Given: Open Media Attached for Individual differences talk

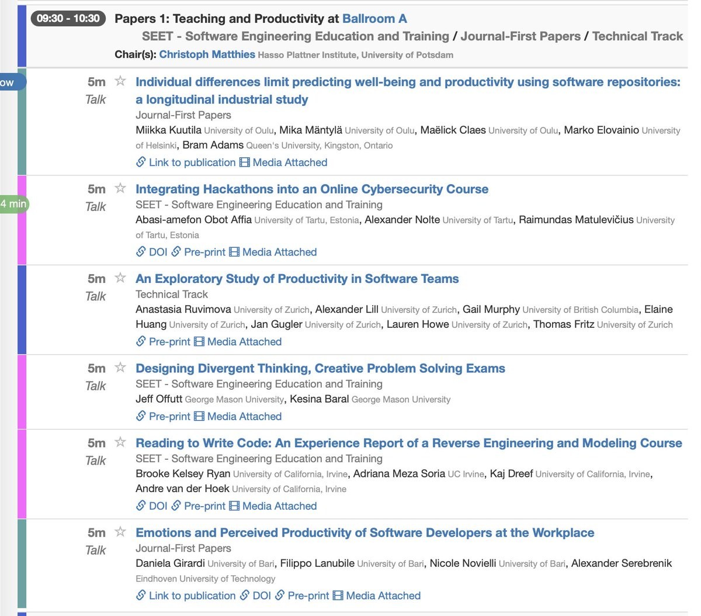Looking at the screenshot, I should pos(283,162).
